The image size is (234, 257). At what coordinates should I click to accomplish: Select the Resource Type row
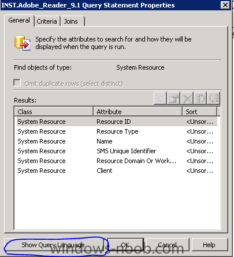tap(117, 131)
